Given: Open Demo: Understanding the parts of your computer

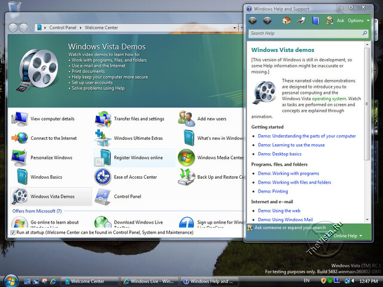Looking at the screenshot, I should (307, 136).
